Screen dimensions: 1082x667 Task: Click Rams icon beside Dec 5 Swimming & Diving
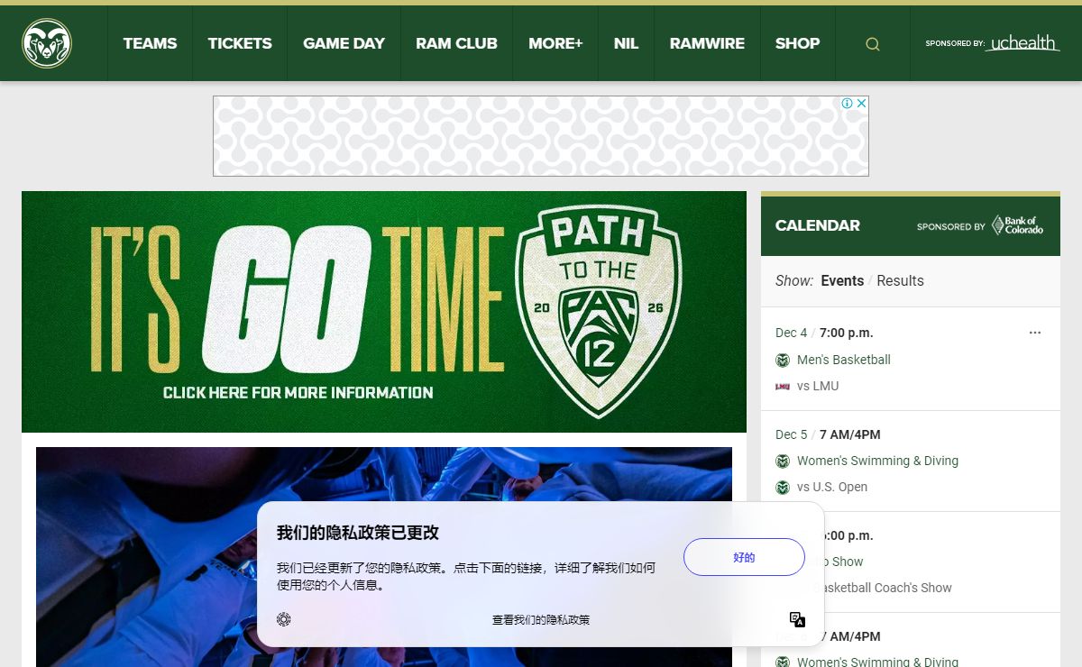pyautogui.click(x=783, y=461)
